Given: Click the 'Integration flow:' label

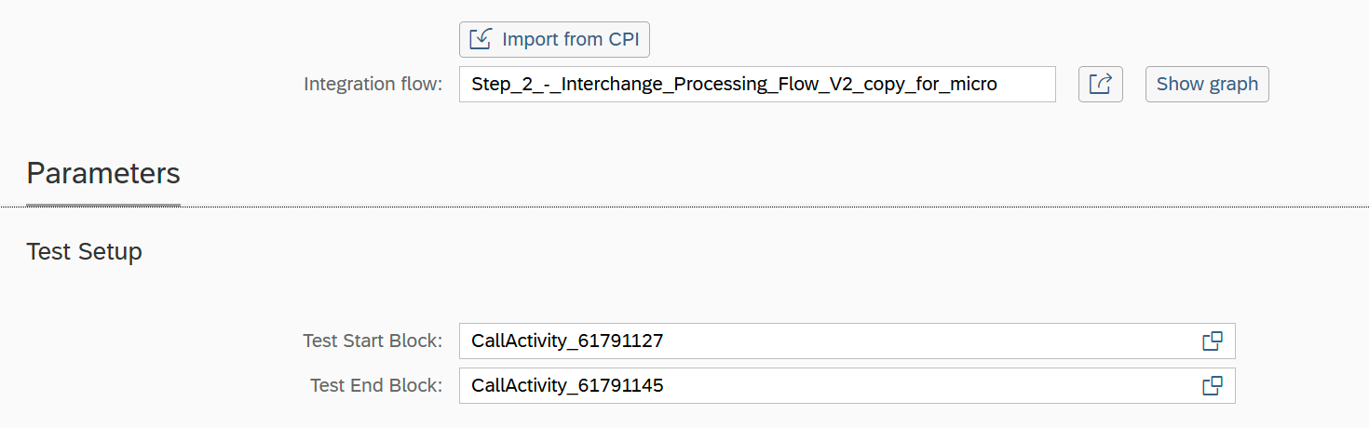Looking at the screenshot, I should tap(373, 85).
